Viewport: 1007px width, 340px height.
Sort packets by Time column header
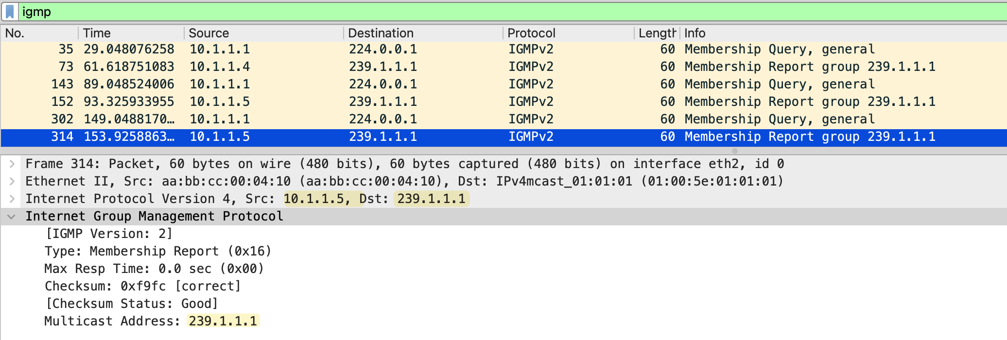pyautogui.click(x=130, y=33)
